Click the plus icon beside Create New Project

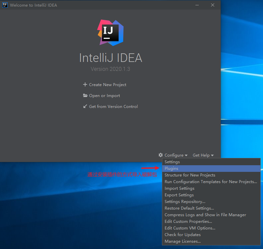click(x=85, y=84)
